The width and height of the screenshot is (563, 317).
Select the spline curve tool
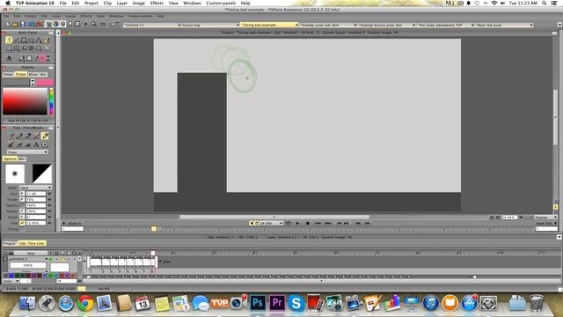click(39, 41)
